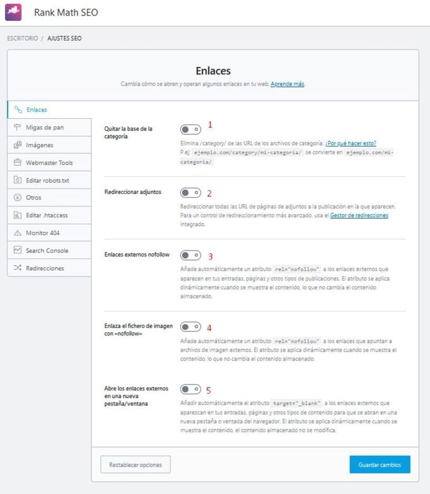Click the Webmaster Tools toolbox icon
This screenshot has height=494, width=430.
pos(17,163)
